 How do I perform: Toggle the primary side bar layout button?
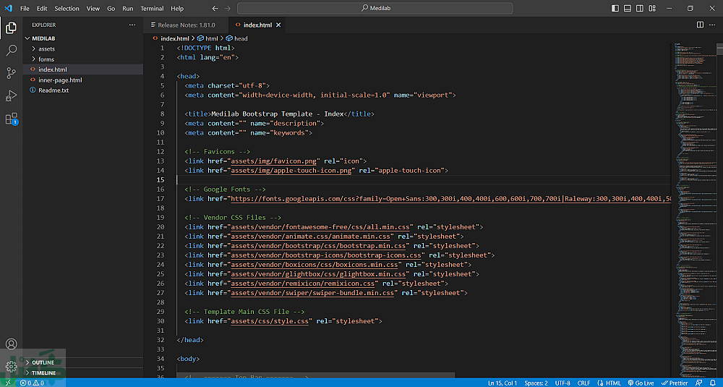pyautogui.click(x=615, y=9)
